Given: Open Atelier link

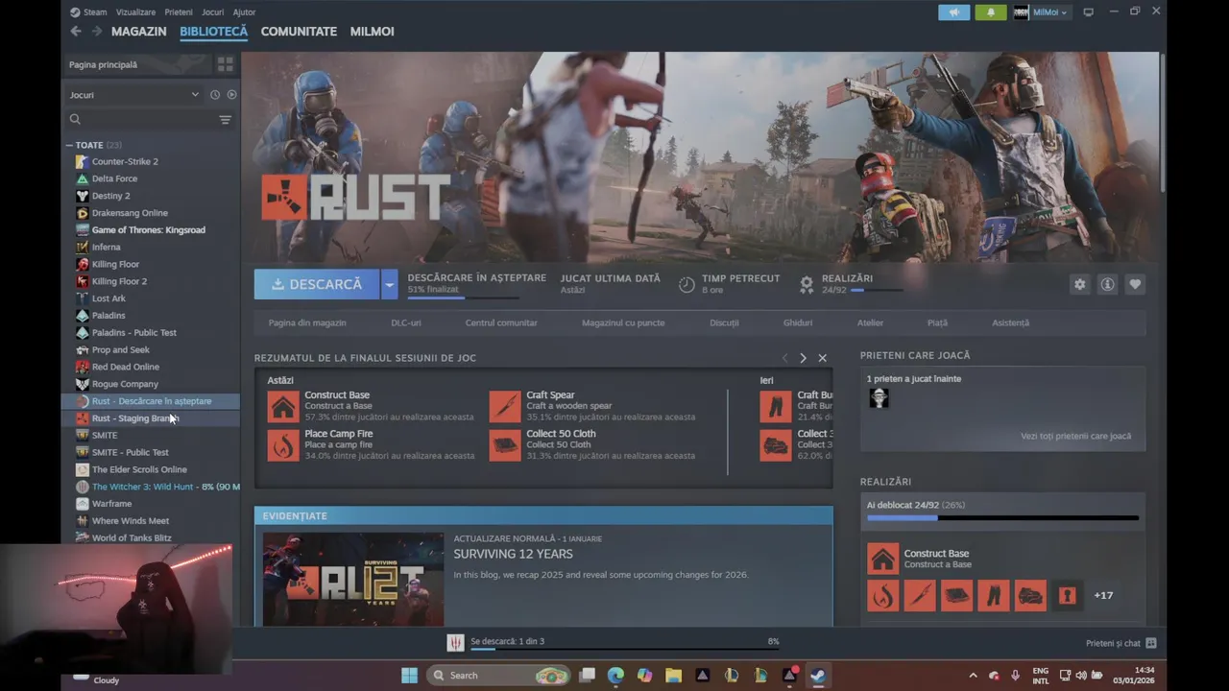Looking at the screenshot, I should point(870,322).
